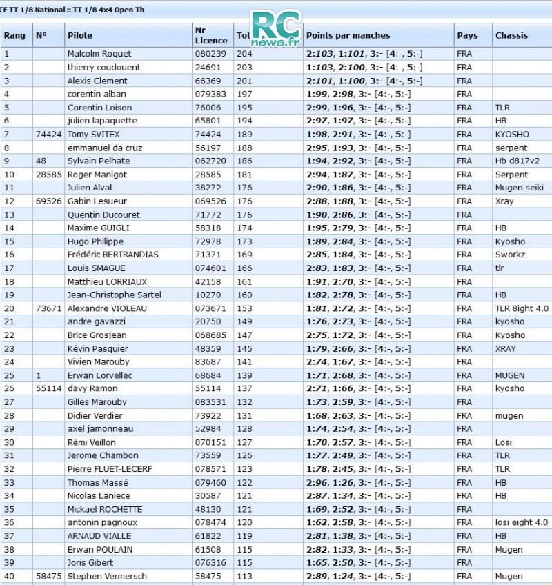The height and width of the screenshot is (585, 552).
Task: Click chassis value 'Mugen seiki'
Action: [519, 187]
